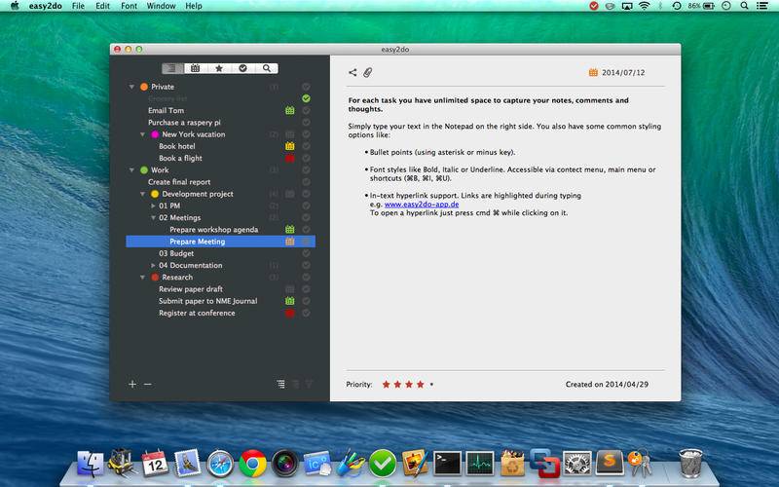The width and height of the screenshot is (779, 487).
Task: Click the paperclip attachment icon
Action: point(368,72)
